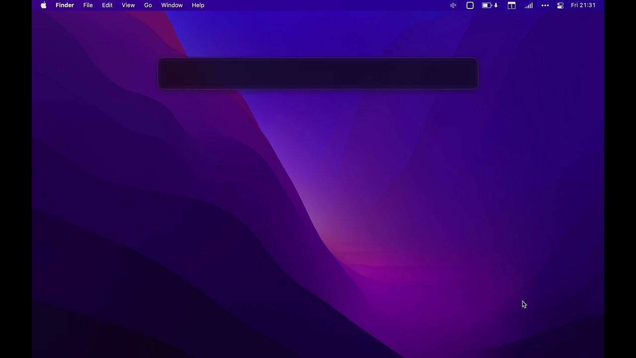Viewport: 636px width, 358px height.
Task: Click the rounded square menu bar icon
Action: (470, 5)
